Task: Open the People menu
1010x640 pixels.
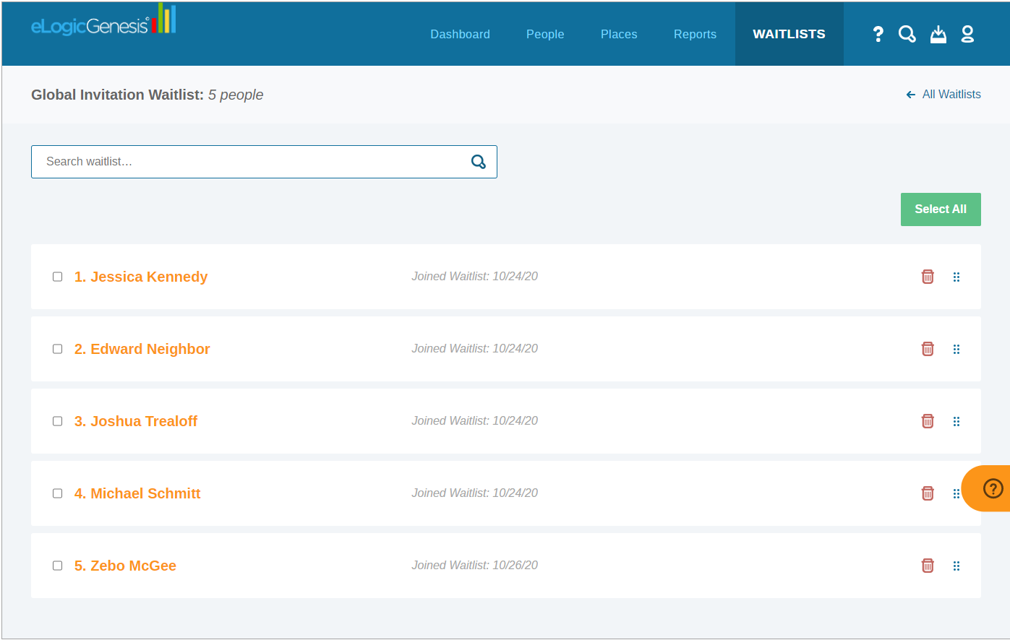Action: (x=545, y=34)
